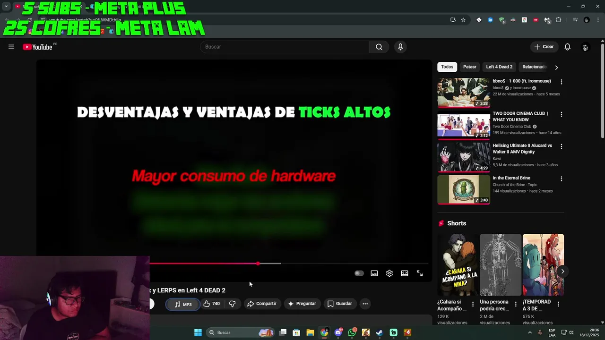This screenshot has height=340, width=605.
Task: Open the skeleton Una persona short thumbnail
Action: pos(501,265)
